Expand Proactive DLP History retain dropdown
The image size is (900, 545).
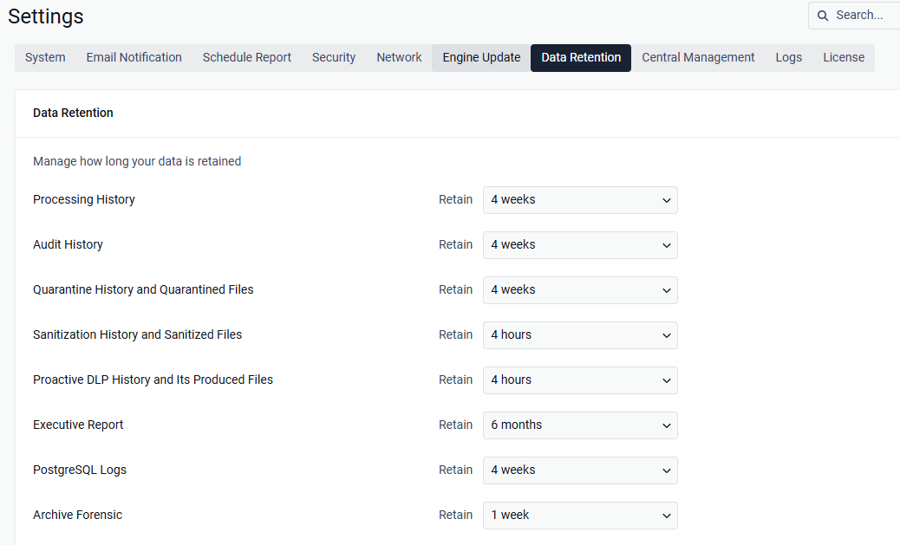tap(580, 380)
